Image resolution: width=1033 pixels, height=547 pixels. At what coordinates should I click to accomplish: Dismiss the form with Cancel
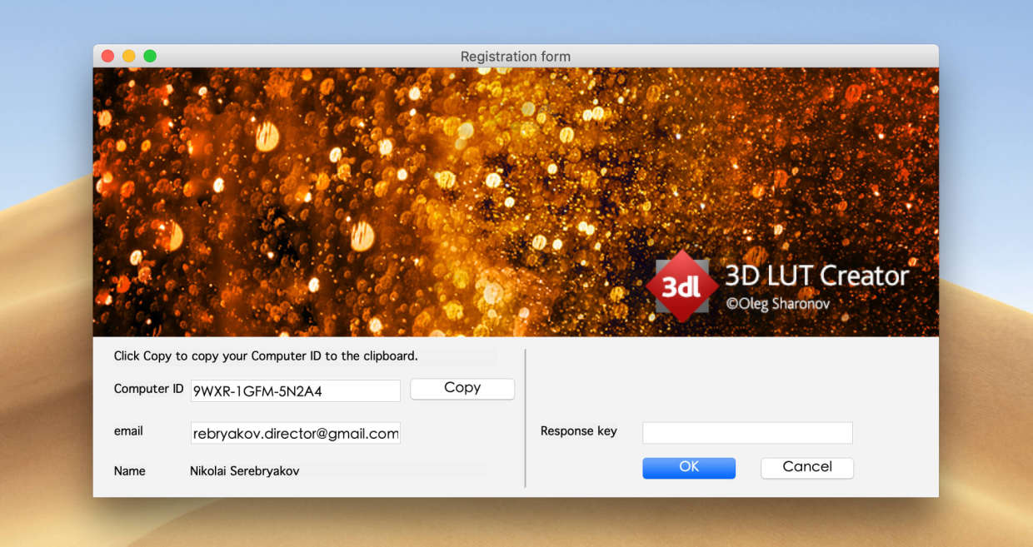(x=807, y=468)
